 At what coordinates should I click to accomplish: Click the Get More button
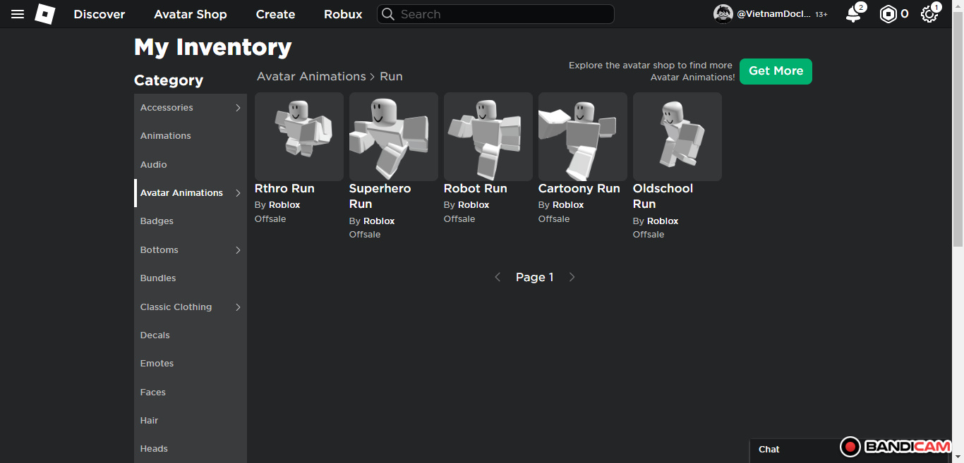[776, 71]
